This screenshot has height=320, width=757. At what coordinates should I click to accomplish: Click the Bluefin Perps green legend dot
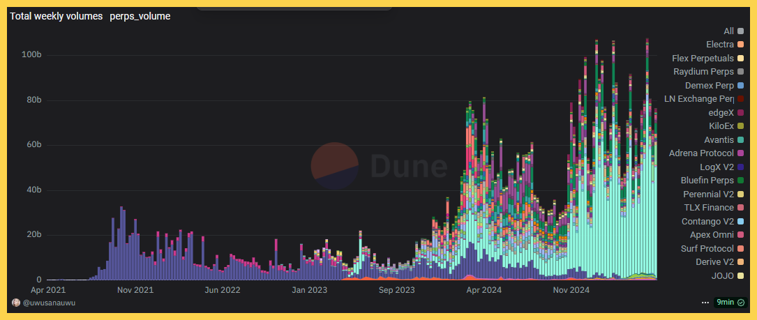pyautogui.click(x=740, y=181)
